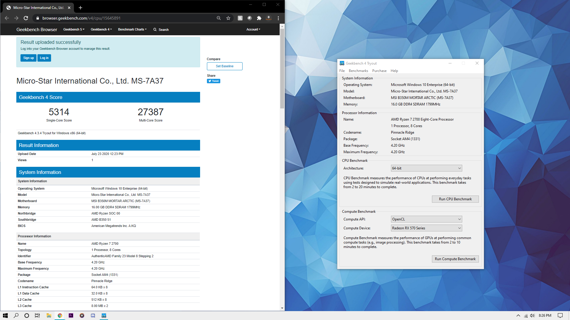The height and width of the screenshot is (320, 570).
Task: Expand the Geekbench 5 dropdown menu
Action: [x=74, y=29]
